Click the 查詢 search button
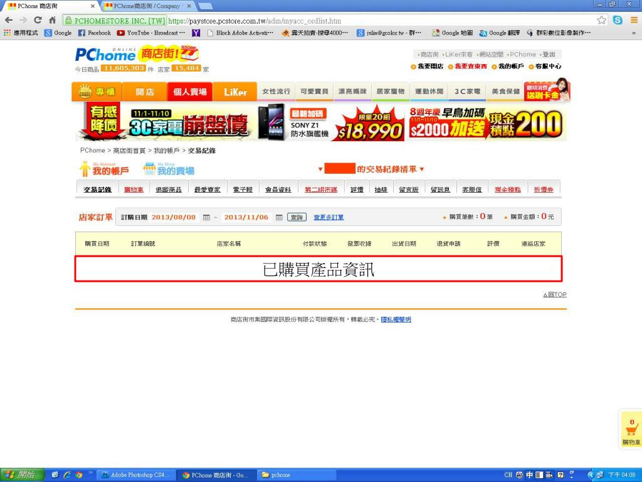The image size is (642, 482). pyautogui.click(x=297, y=217)
